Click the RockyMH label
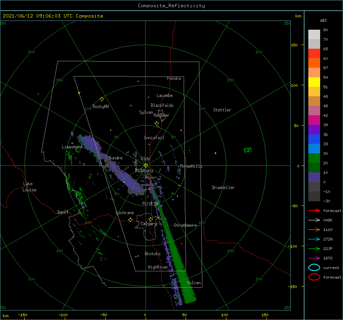343x320 pixels. click(101, 107)
